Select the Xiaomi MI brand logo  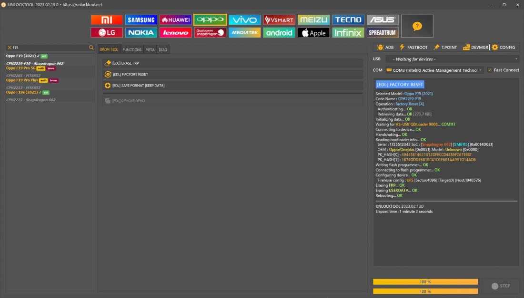[x=107, y=19]
